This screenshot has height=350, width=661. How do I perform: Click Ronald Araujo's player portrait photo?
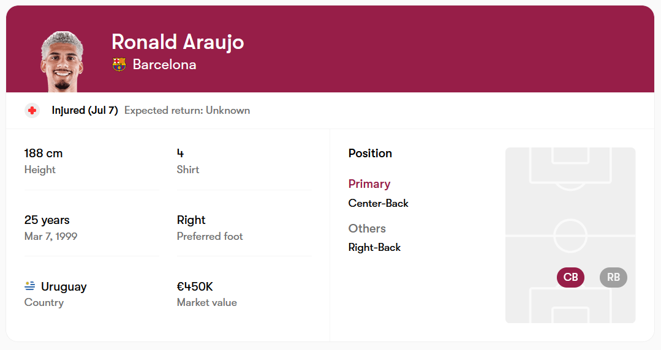coord(62,61)
